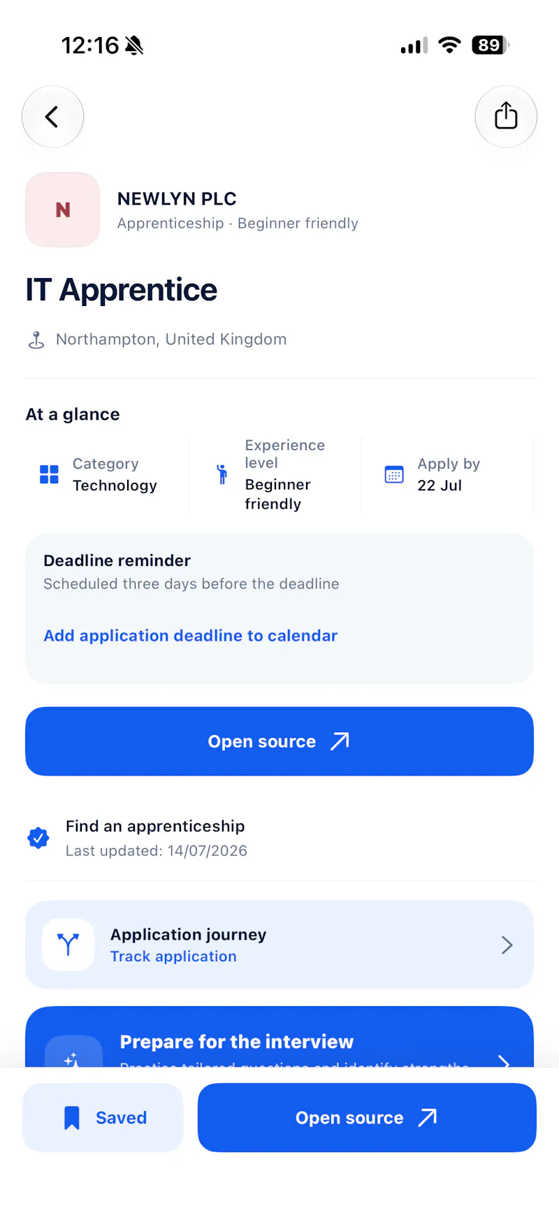Open the share sheet icon
This screenshot has height=1215, width=559.
tap(506, 117)
